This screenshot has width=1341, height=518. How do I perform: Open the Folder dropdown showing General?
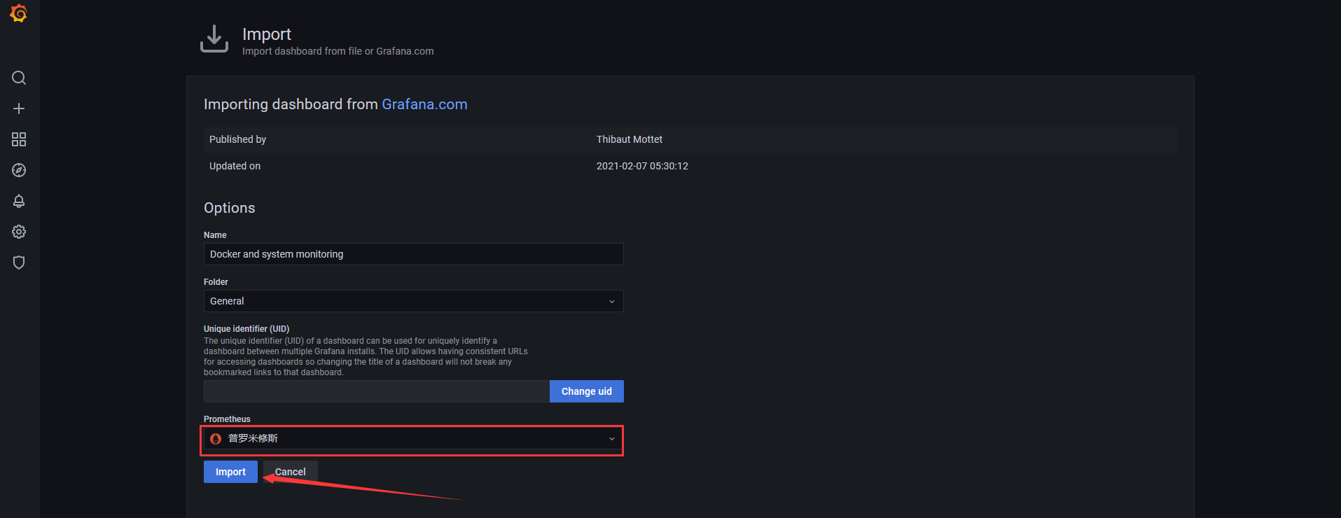coord(413,301)
